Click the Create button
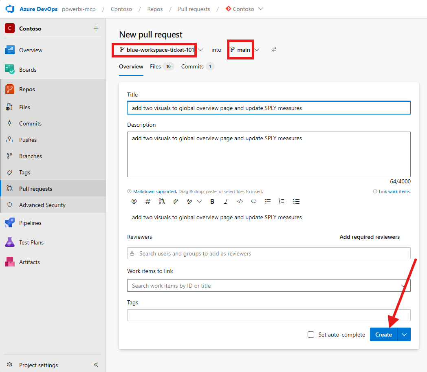The width and height of the screenshot is (427, 372). (383, 335)
